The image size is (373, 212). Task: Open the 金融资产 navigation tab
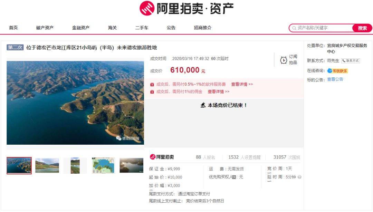click(x=80, y=28)
